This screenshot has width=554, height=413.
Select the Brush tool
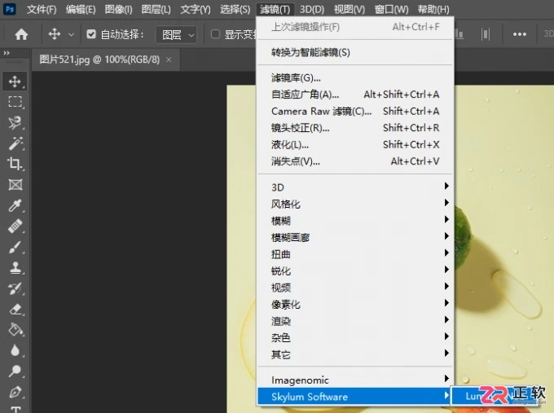pyautogui.click(x=15, y=247)
